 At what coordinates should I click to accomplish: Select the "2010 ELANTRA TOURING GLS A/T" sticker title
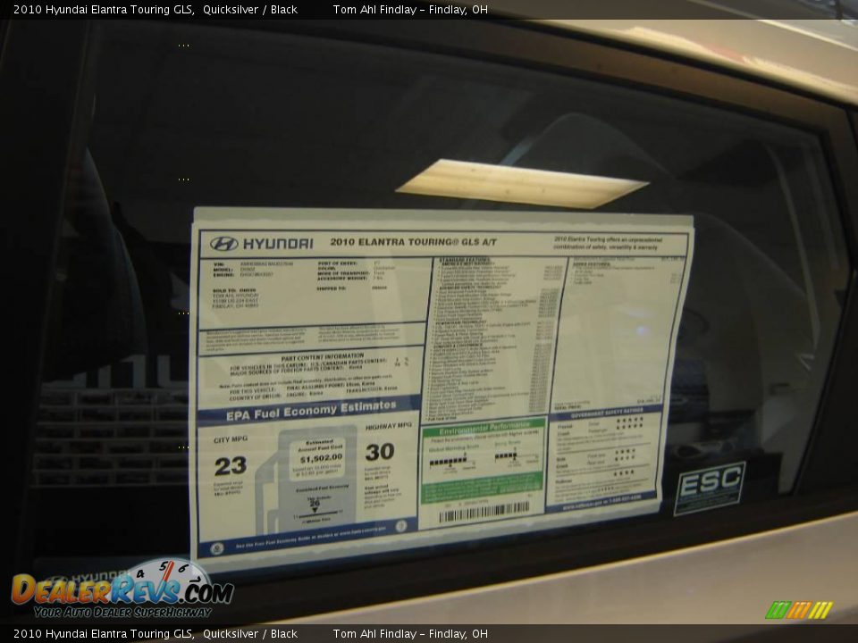413,242
